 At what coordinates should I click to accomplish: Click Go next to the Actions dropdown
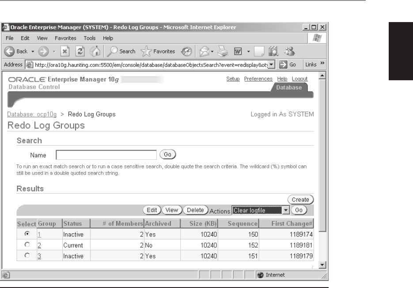(299, 210)
